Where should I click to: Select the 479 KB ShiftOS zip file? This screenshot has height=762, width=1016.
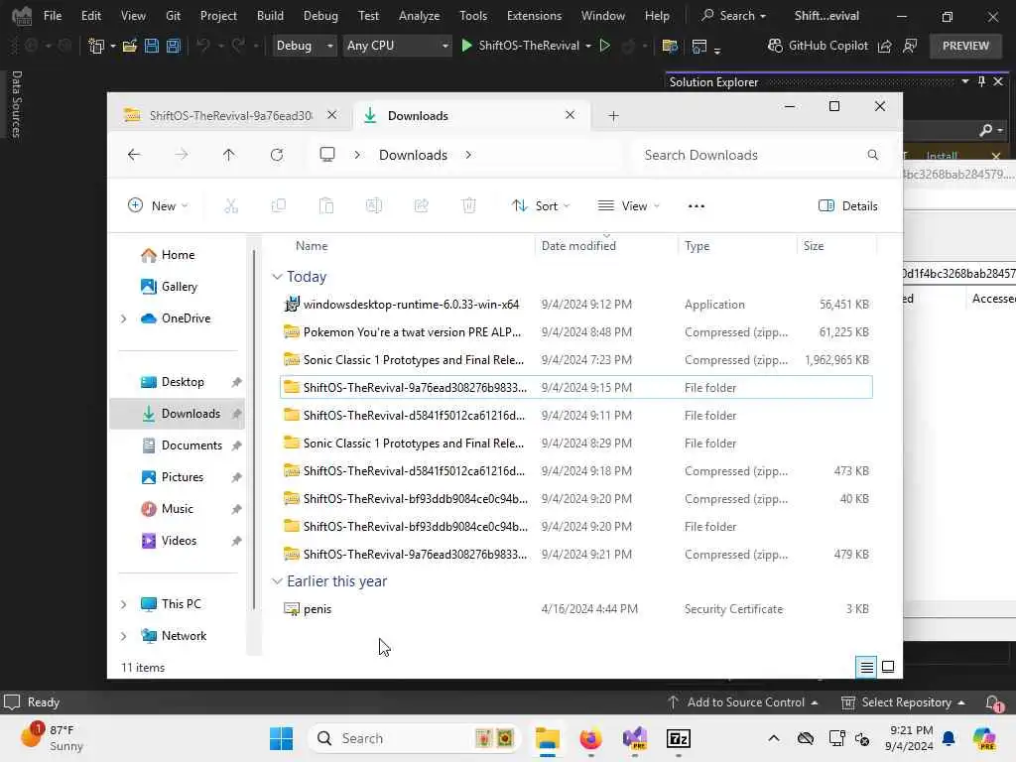tap(576, 555)
